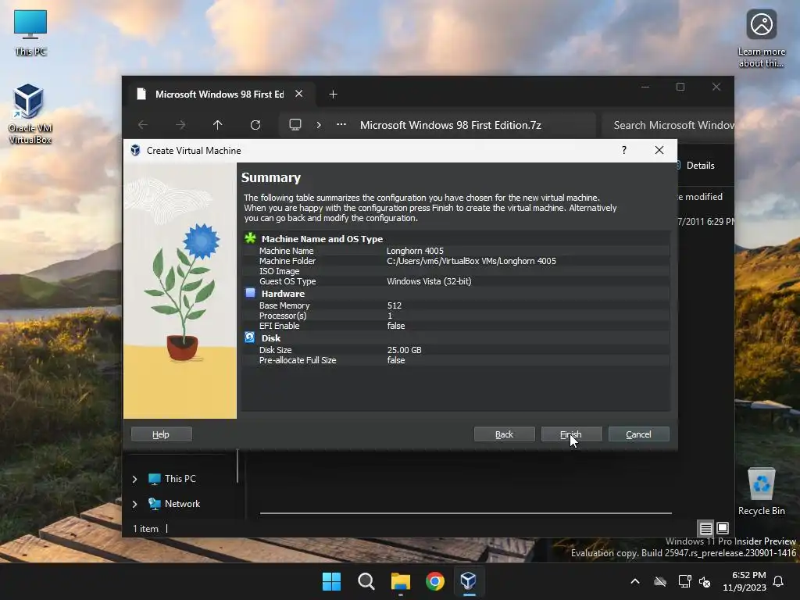800x600 pixels.
Task: Open the This PC desktop icon
Action: point(30,33)
